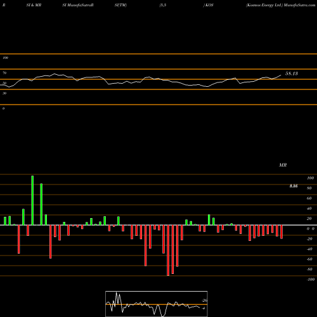This screenshot has height=317, width=317.
Task: Click the MR axis label -100
Action: [x=311, y=280]
